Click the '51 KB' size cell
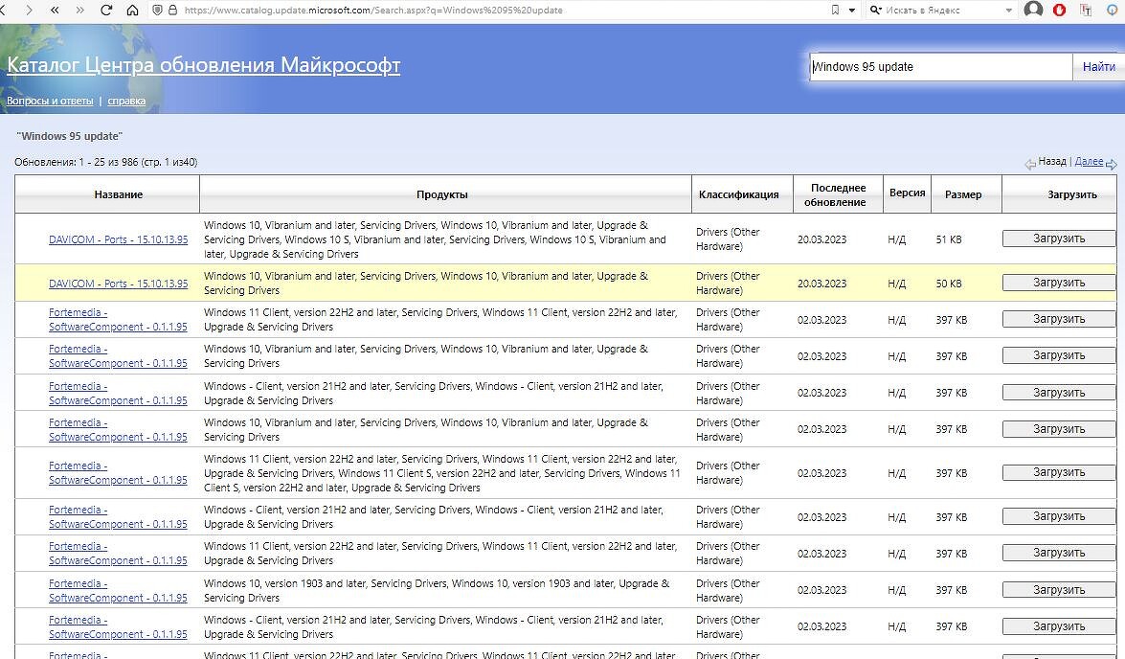This screenshot has width=1125, height=659. 949,239
